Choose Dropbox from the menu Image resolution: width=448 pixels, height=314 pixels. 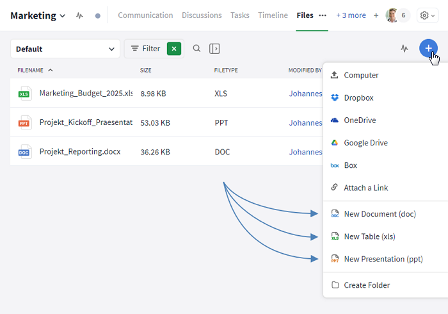(385, 98)
